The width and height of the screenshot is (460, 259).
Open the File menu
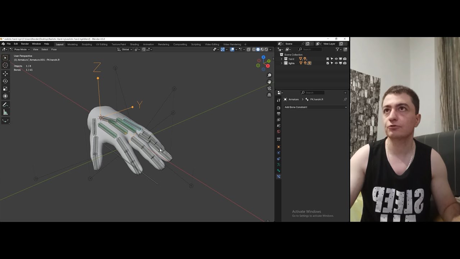(9, 44)
